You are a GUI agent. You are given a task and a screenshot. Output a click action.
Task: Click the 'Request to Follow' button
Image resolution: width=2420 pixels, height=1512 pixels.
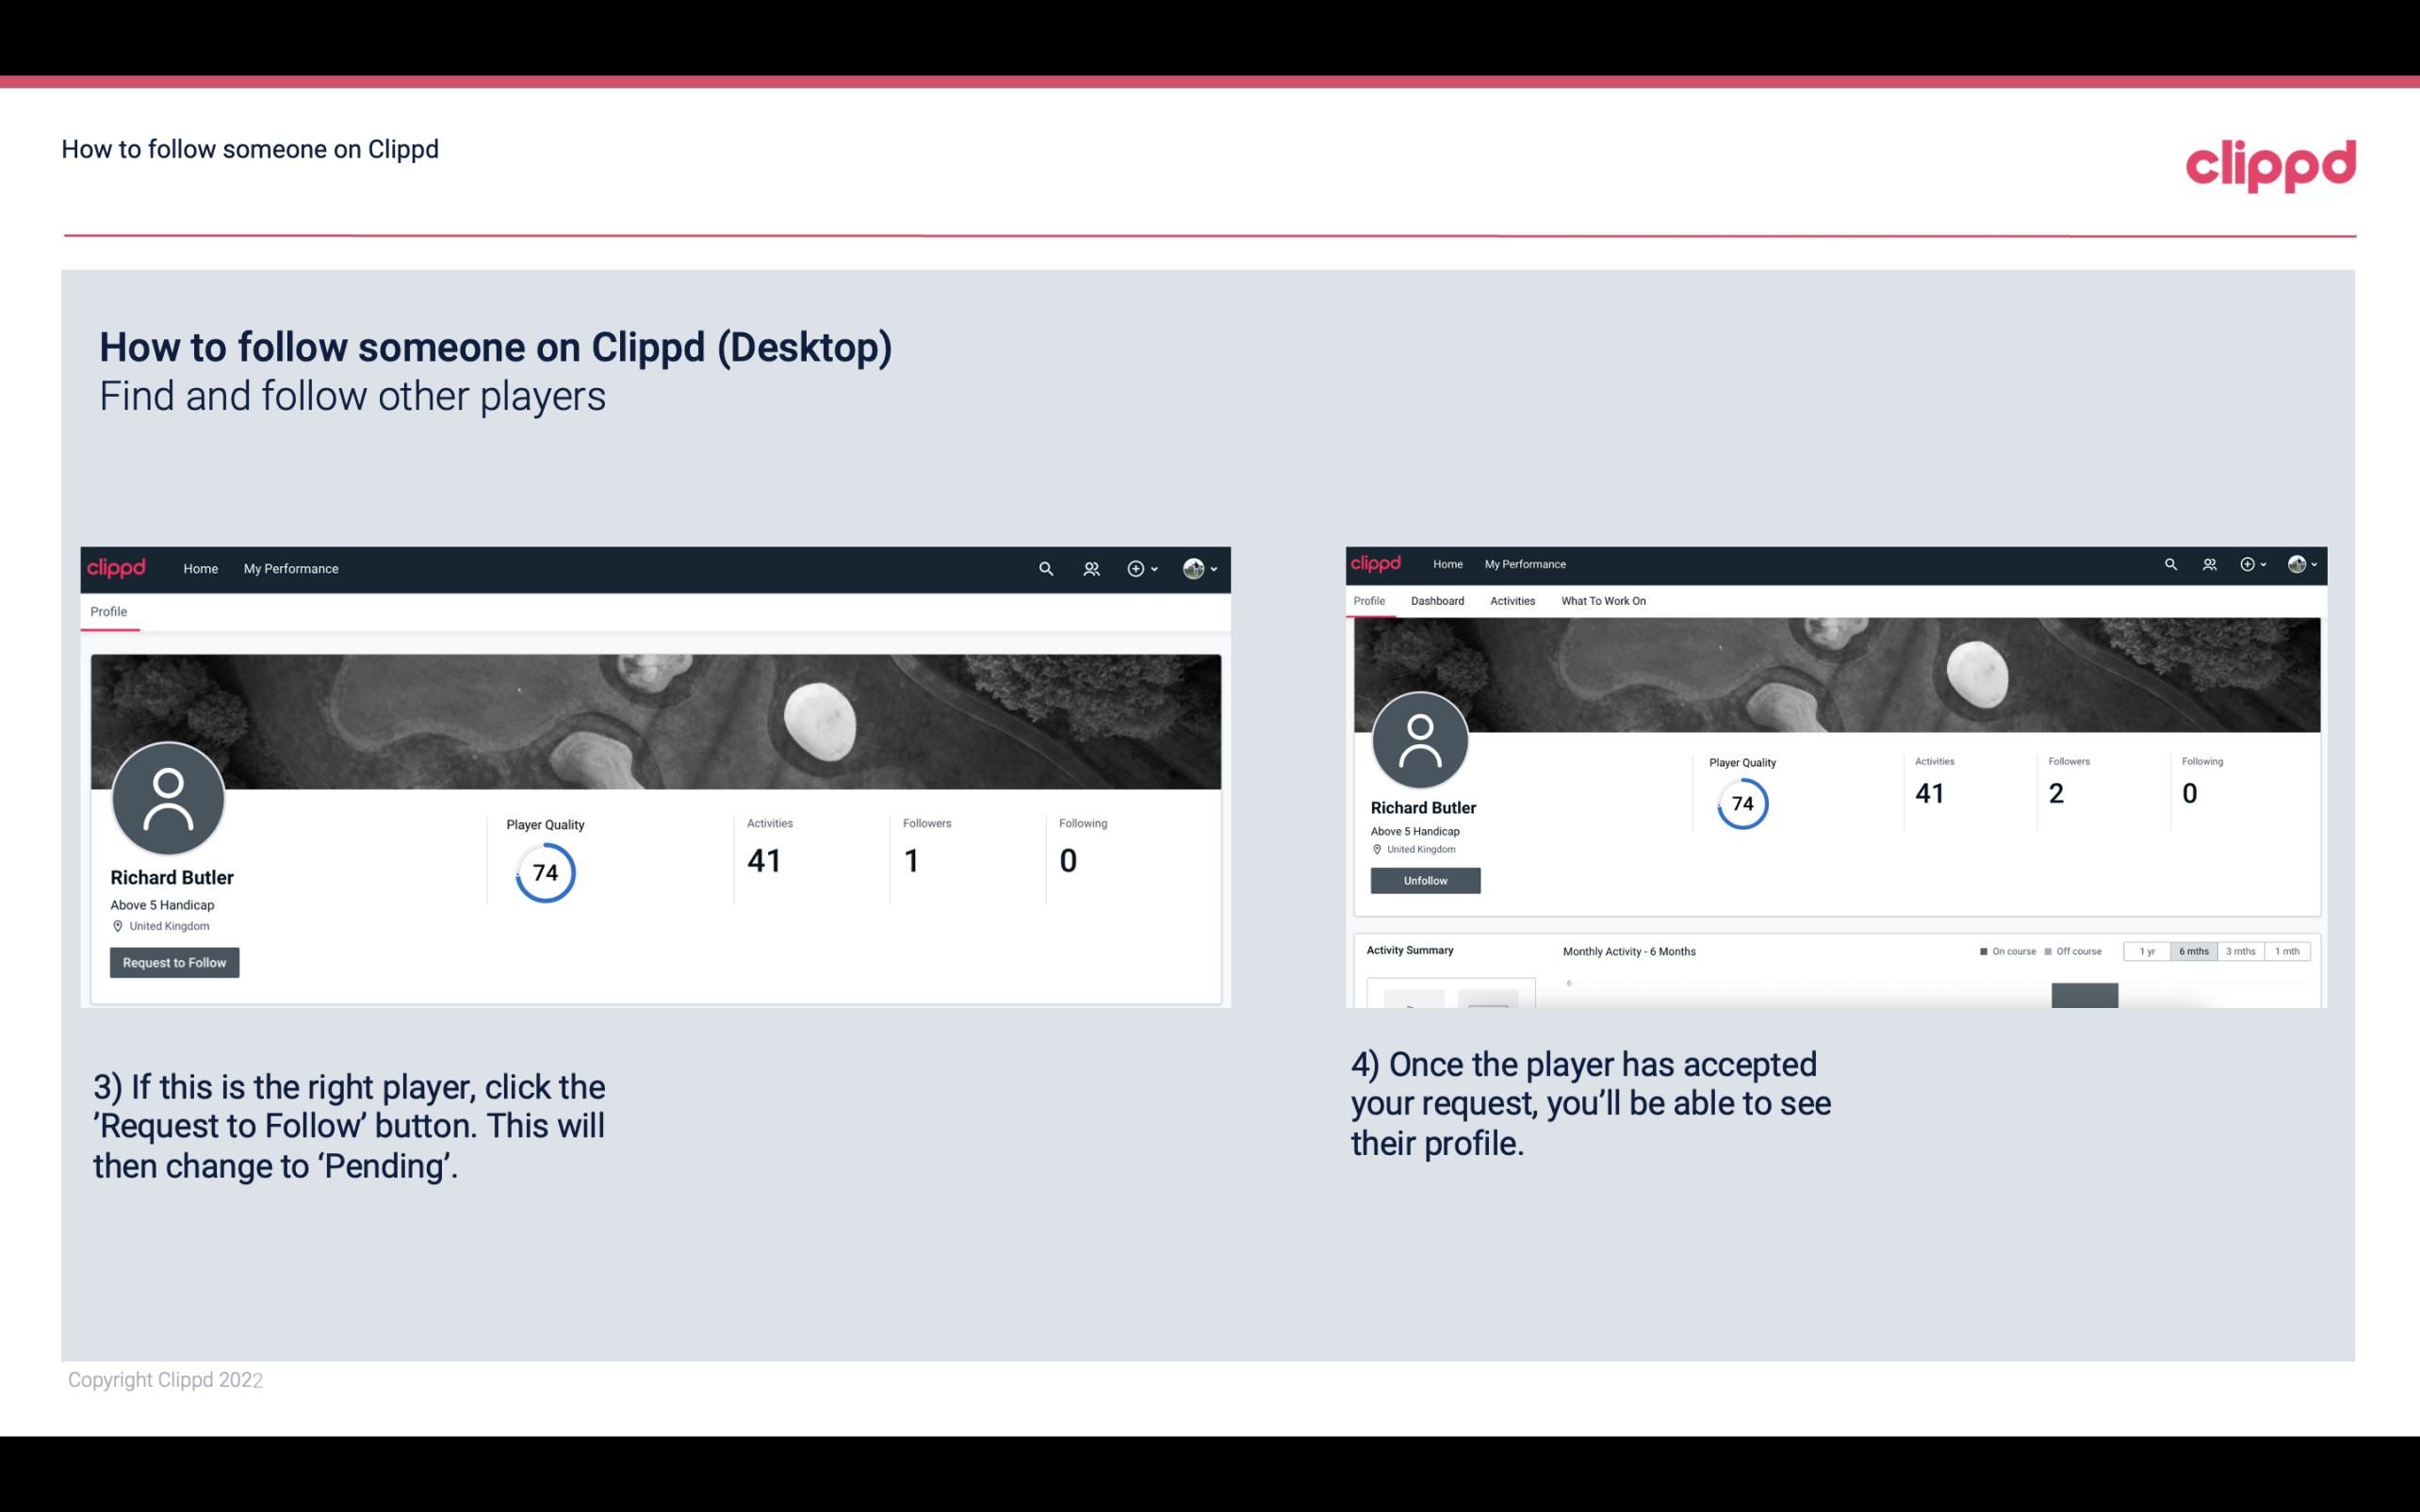[x=174, y=962]
